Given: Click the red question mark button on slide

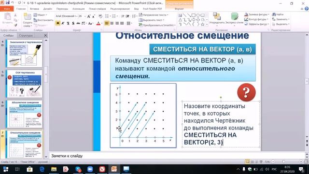Looking at the screenshot, I should [x=246, y=92].
